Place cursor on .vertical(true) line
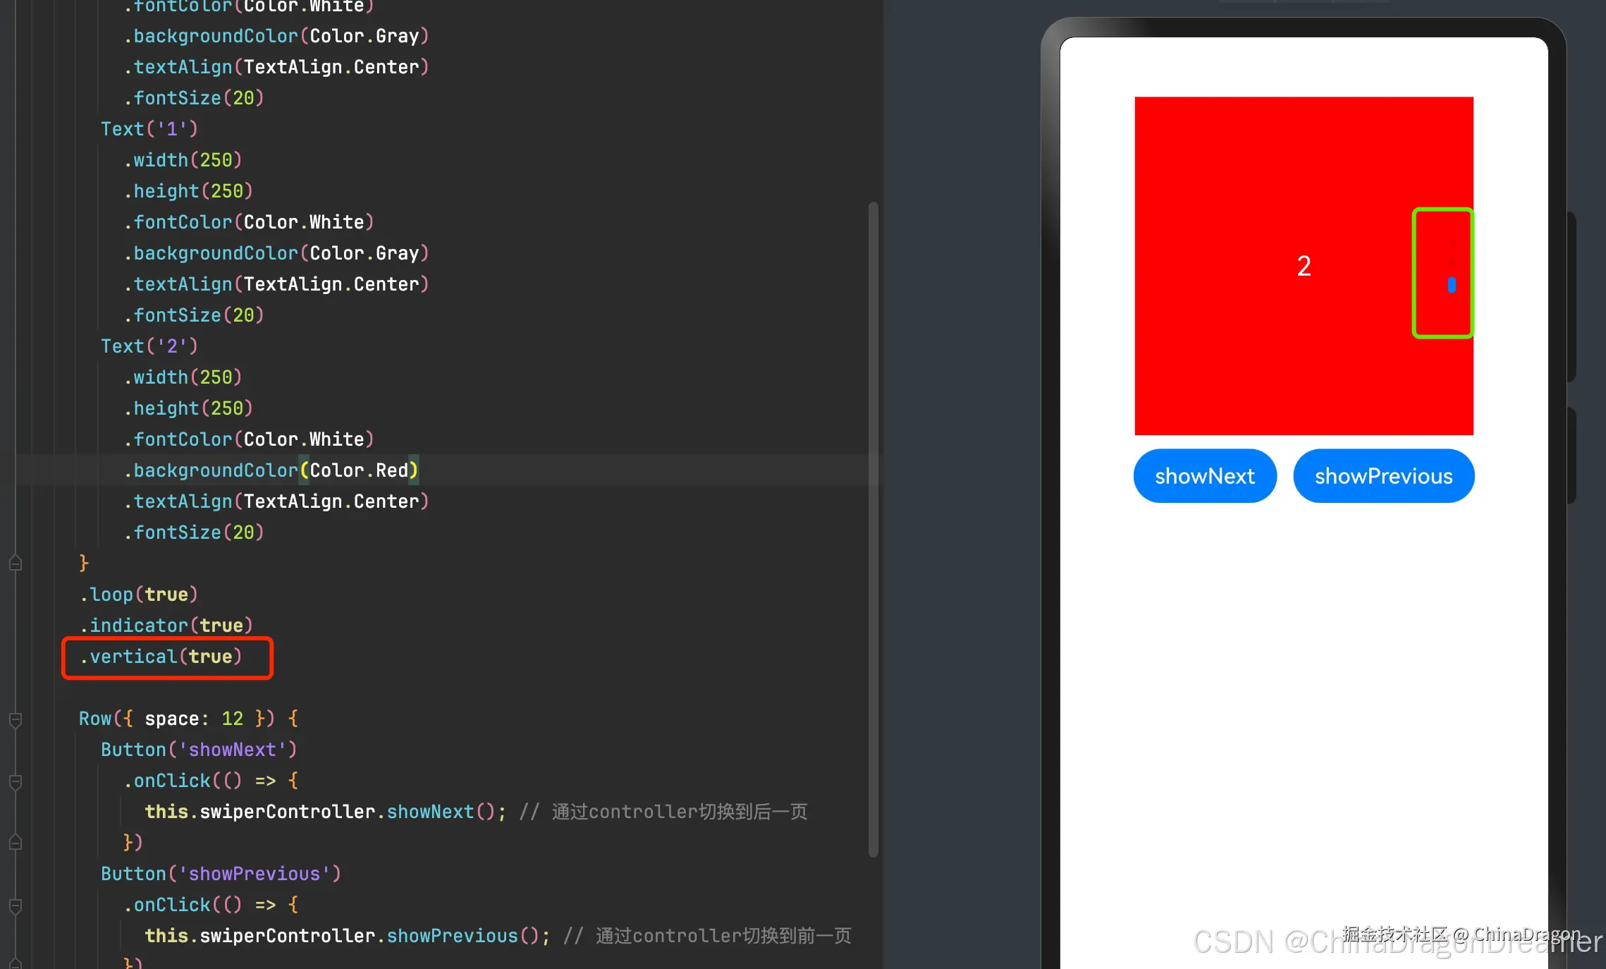This screenshot has width=1606, height=969. (161, 657)
